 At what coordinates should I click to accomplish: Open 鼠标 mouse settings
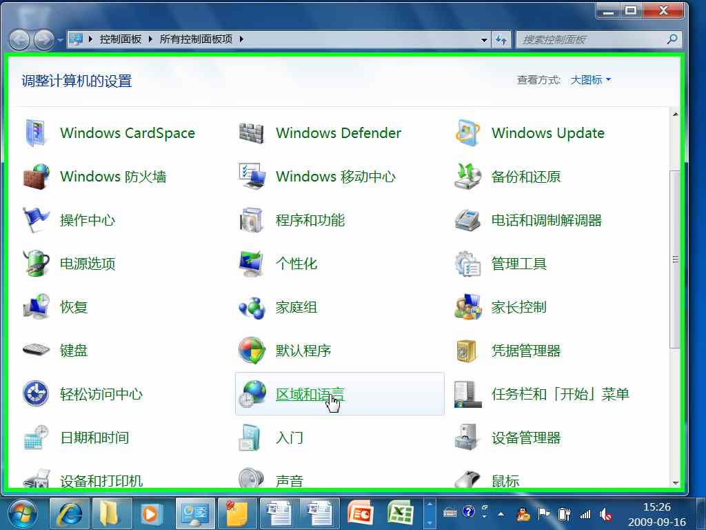tap(487, 480)
